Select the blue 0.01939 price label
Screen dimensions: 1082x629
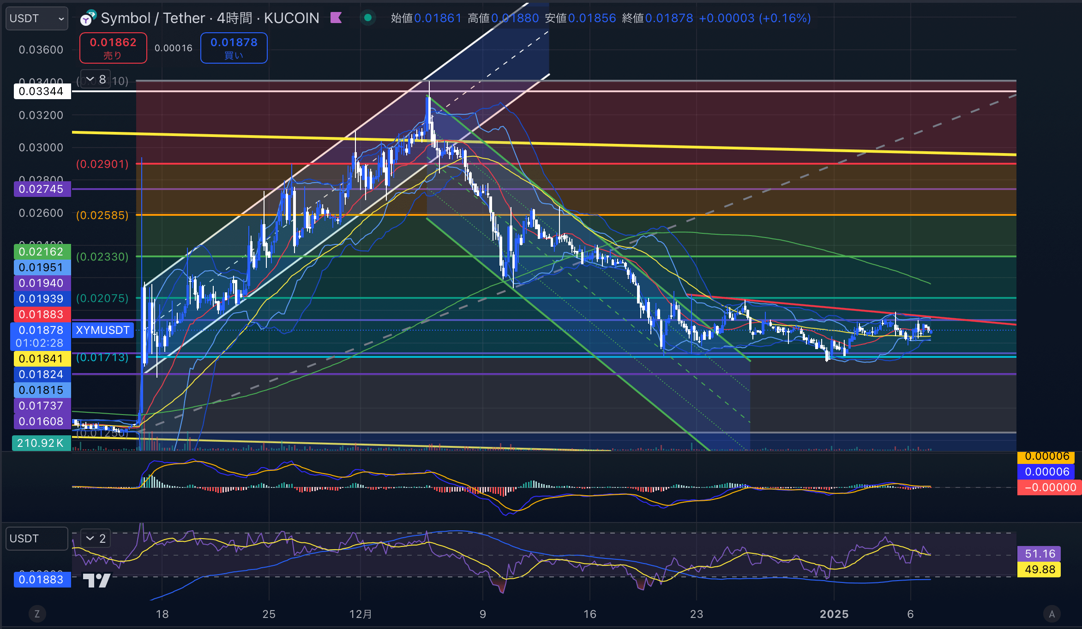click(x=42, y=299)
